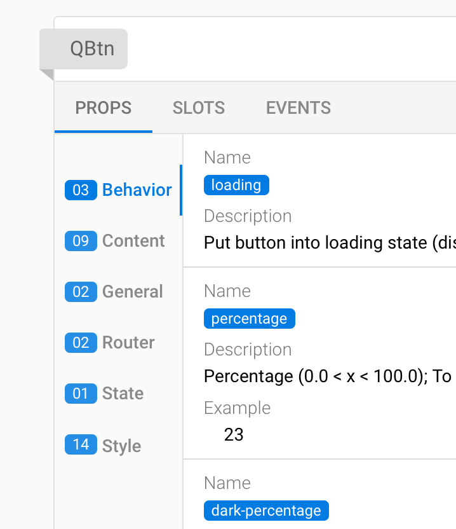Switch to the SLOTS tab
The image size is (456, 529).
[x=198, y=108]
